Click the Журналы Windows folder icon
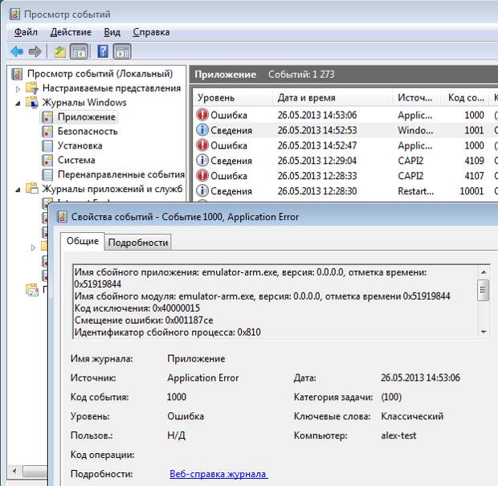This screenshot has width=498, height=486. tap(32, 102)
